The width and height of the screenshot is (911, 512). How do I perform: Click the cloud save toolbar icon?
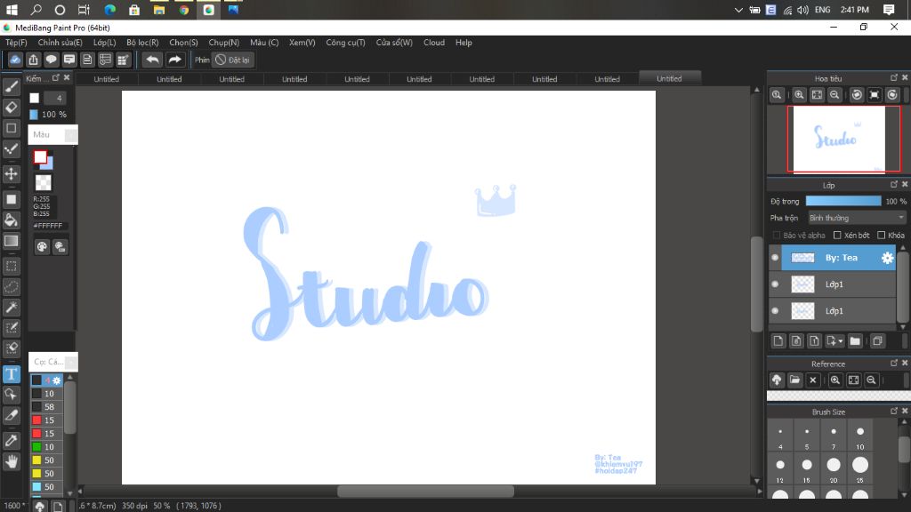coord(15,60)
